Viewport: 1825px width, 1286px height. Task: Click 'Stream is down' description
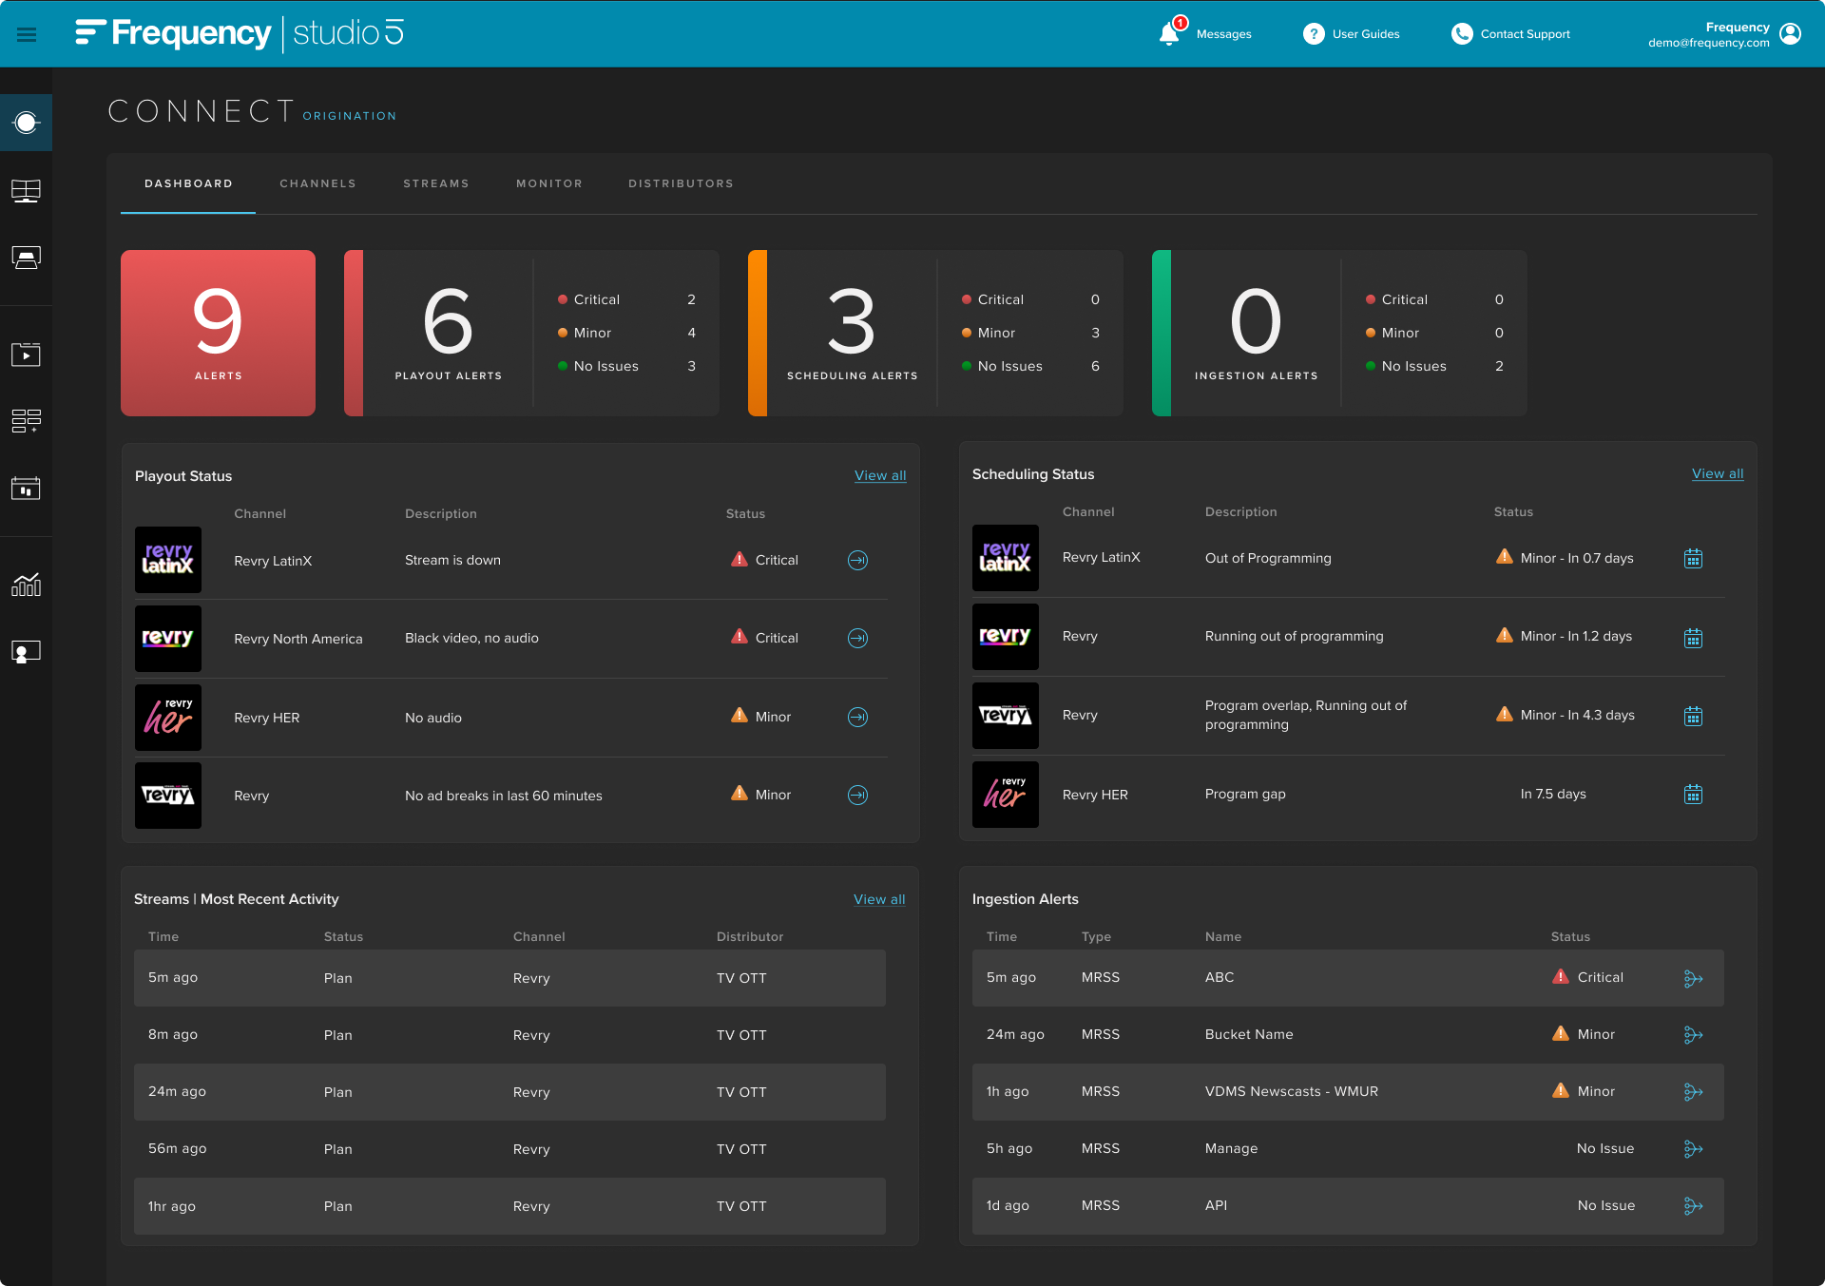452,560
